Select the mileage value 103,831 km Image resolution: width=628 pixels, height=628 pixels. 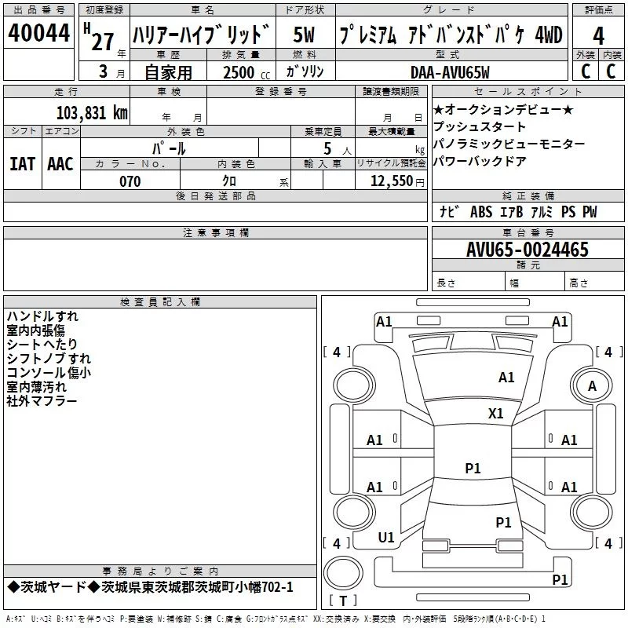click(x=92, y=113)
